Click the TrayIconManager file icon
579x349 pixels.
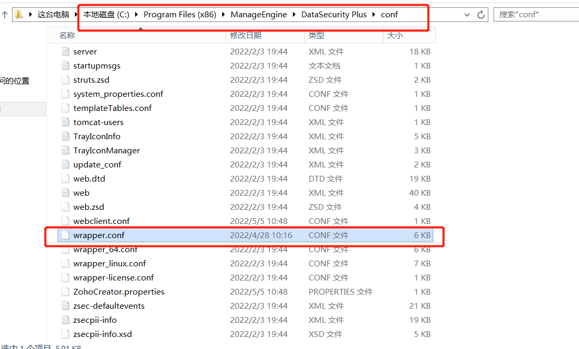(65, 151)
